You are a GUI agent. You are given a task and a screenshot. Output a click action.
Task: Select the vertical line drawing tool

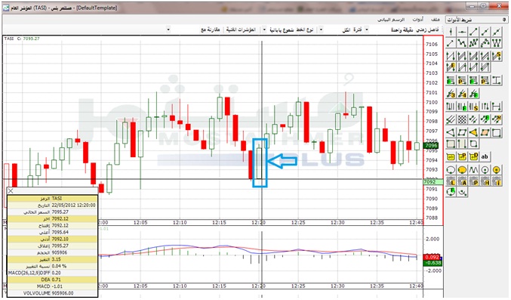(451, 32)
